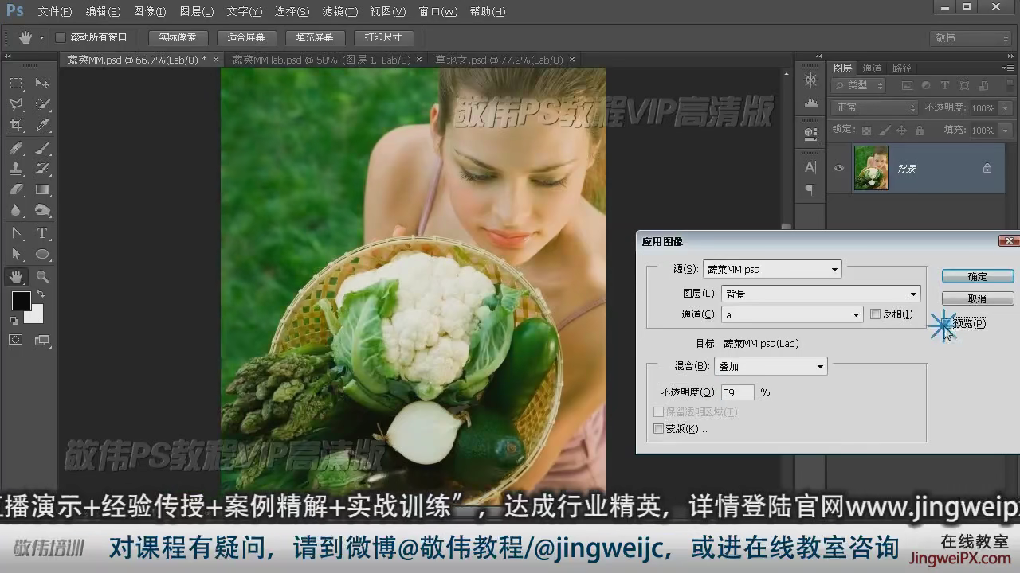Open the 混合 blending mode dropdown
Viewport: 1020px width, 573px height.
(771, 366)
